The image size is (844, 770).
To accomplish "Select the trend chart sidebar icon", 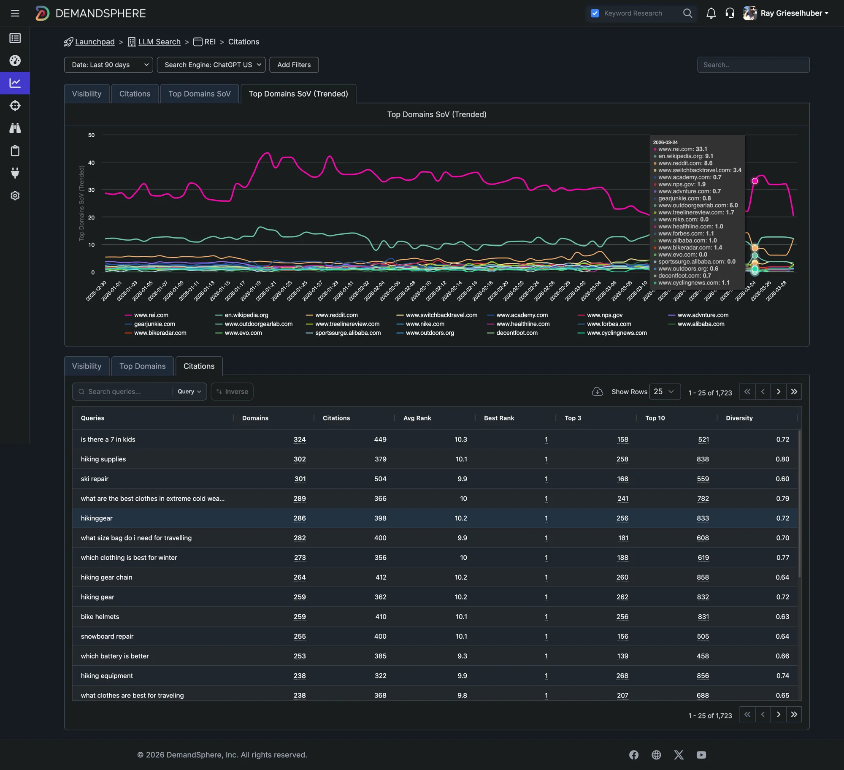I will (x=15, y=83).
